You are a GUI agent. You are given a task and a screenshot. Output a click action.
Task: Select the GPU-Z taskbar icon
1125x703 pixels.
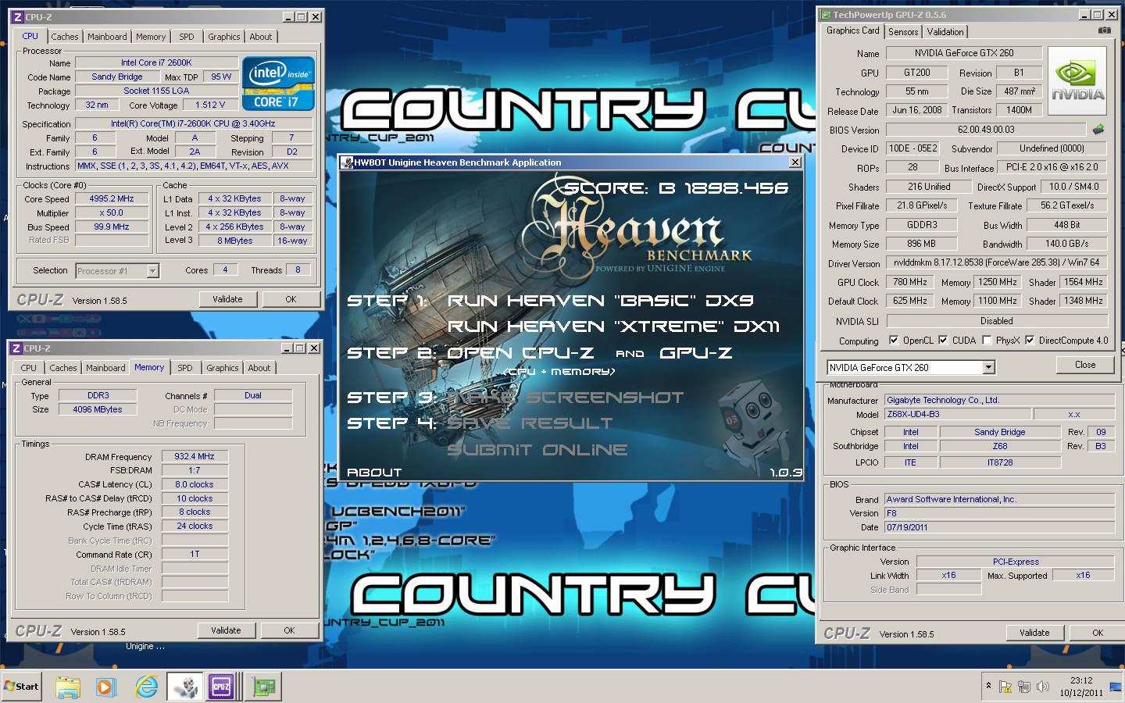tap(264, 687)
